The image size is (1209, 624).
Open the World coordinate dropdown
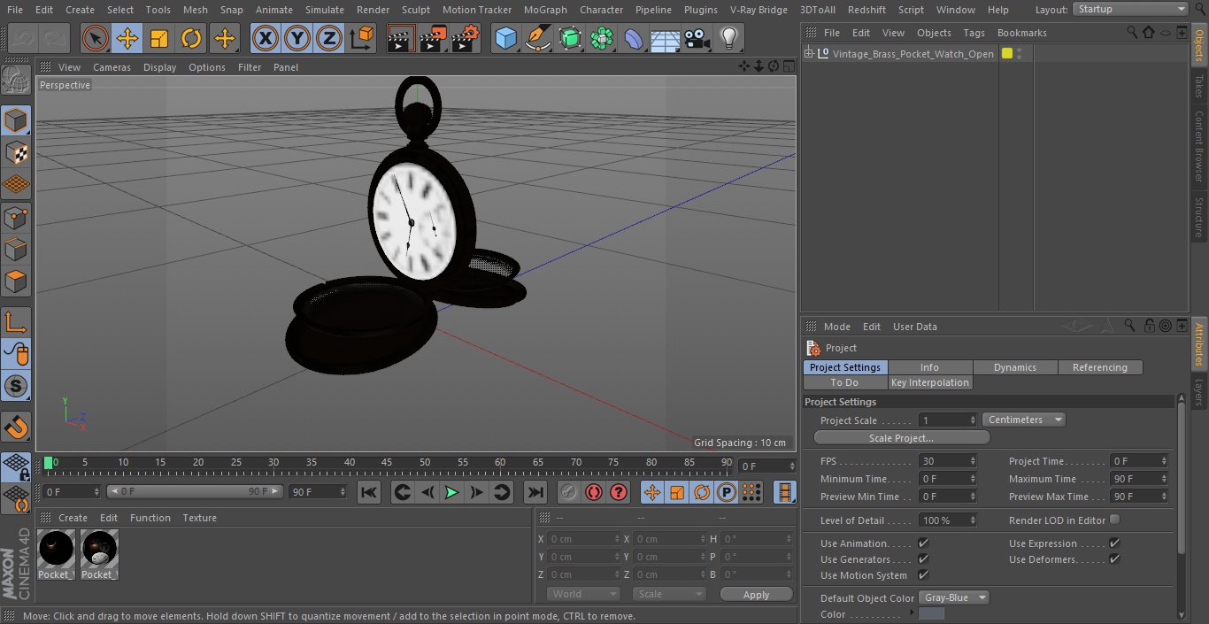point(582,594)
